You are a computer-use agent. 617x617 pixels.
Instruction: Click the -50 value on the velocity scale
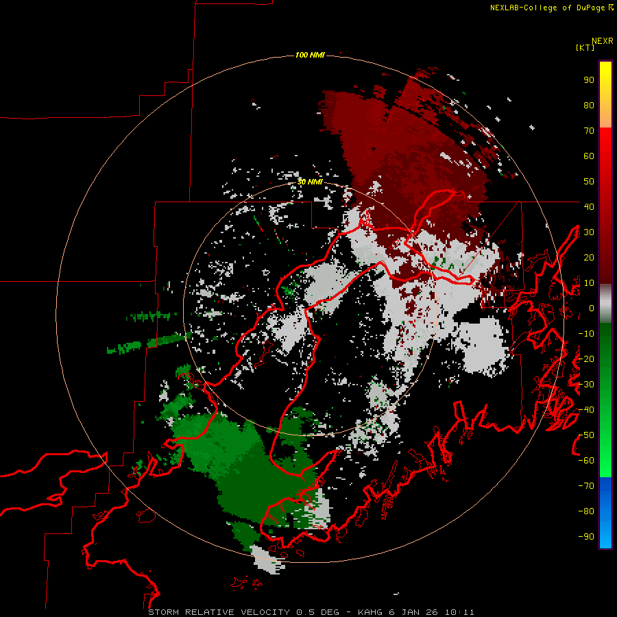point(586,435)
